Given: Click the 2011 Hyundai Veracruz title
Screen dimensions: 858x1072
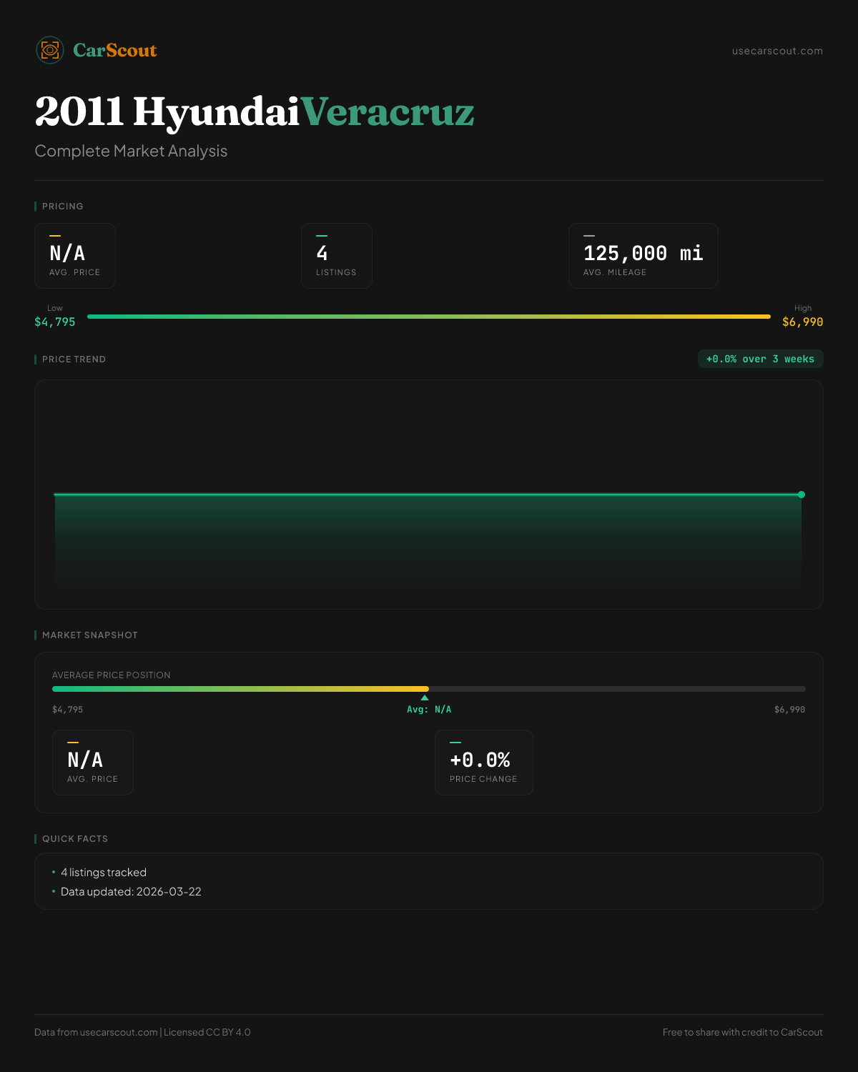Looking at the screenshot, I should pyautogui.click(x=254, y=112).
